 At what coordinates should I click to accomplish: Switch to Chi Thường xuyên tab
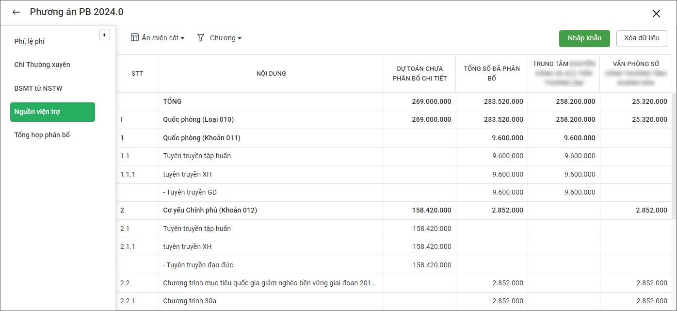[x=42, y=65]
